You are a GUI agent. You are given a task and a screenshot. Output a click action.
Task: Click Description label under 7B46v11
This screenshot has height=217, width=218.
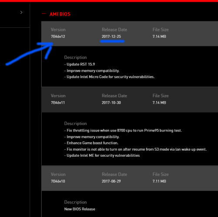pos(75,124)
